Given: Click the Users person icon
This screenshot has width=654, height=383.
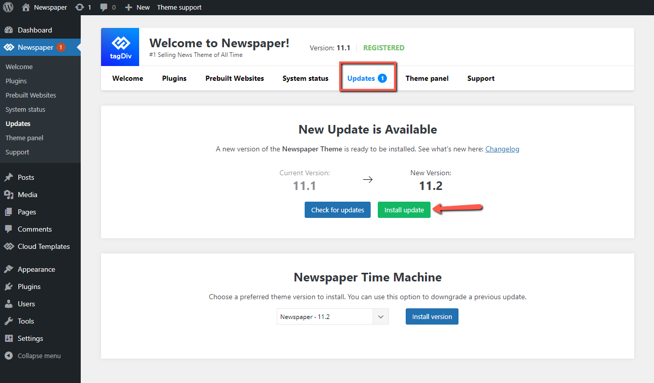Looking at the screenshot, I should click(9, 304).
